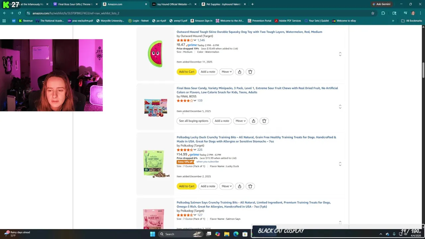Open the Revenue bookmark
Viewport: 425px width, 239px height.
(x=26, y=21)
